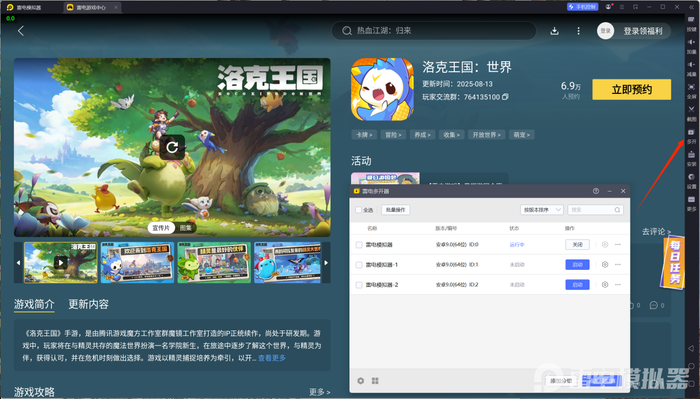
Task: Open the 卡牌 > tag
Action: (364, 135)
